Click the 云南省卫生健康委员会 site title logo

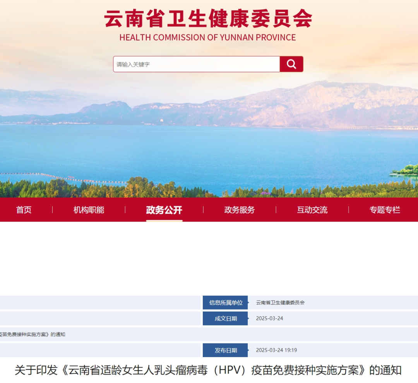pyautogui.click(x=208, y=19)
